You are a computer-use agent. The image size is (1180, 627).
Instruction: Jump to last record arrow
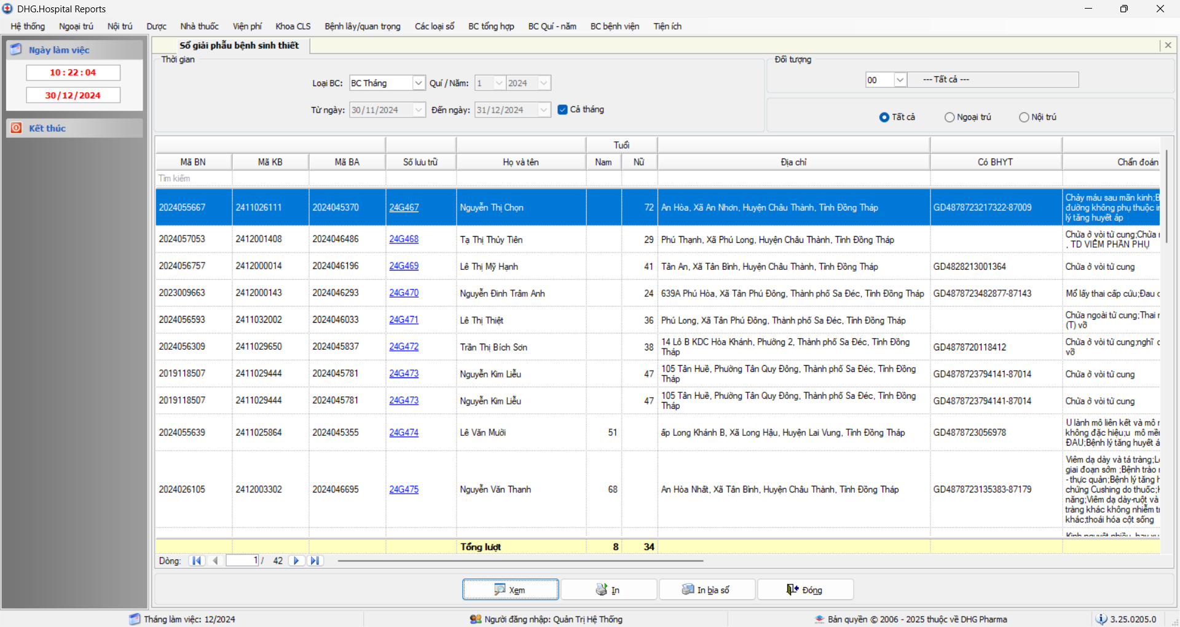315,561
